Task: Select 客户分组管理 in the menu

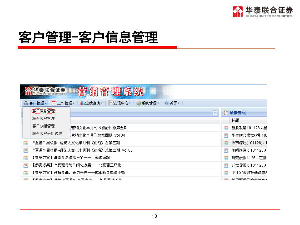Action: [x=43, y=126]
